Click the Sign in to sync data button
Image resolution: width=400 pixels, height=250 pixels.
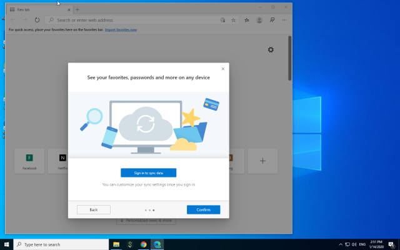point(148,172)
